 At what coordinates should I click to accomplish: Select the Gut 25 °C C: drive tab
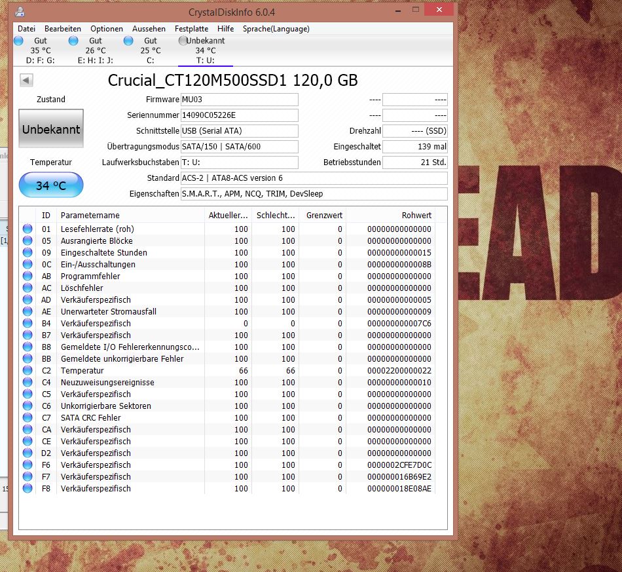[151, 50]
